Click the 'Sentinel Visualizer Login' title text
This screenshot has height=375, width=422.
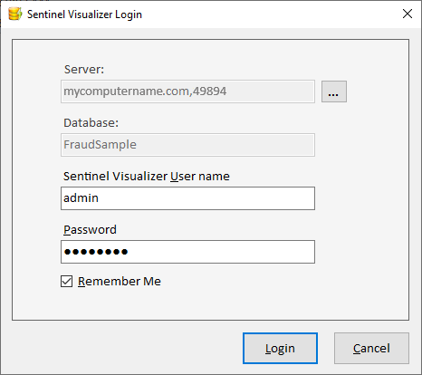pos(84,14)
